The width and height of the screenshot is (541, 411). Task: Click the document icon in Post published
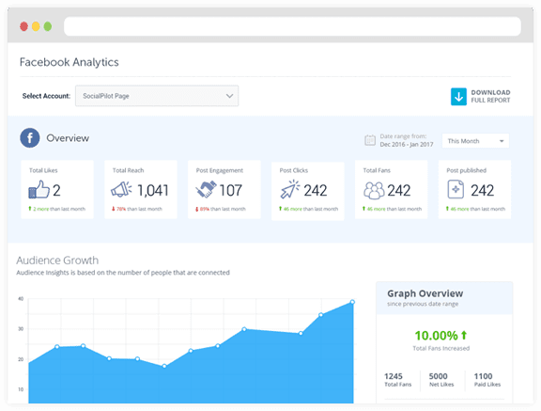(x=456, y=189)
